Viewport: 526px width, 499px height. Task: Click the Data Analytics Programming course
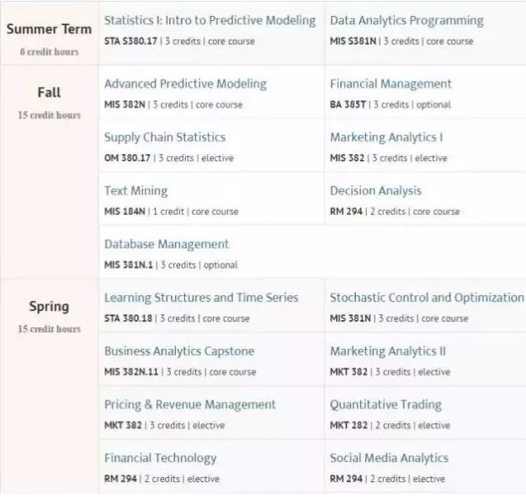(406, 21)
